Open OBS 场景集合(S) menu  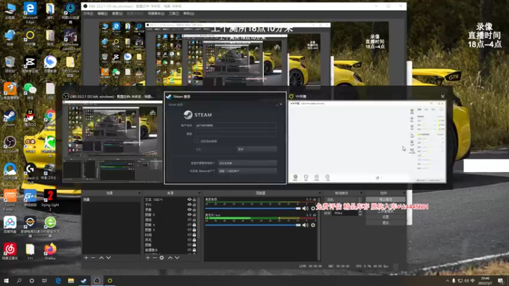pyautogui.click(x=156, y=13)
